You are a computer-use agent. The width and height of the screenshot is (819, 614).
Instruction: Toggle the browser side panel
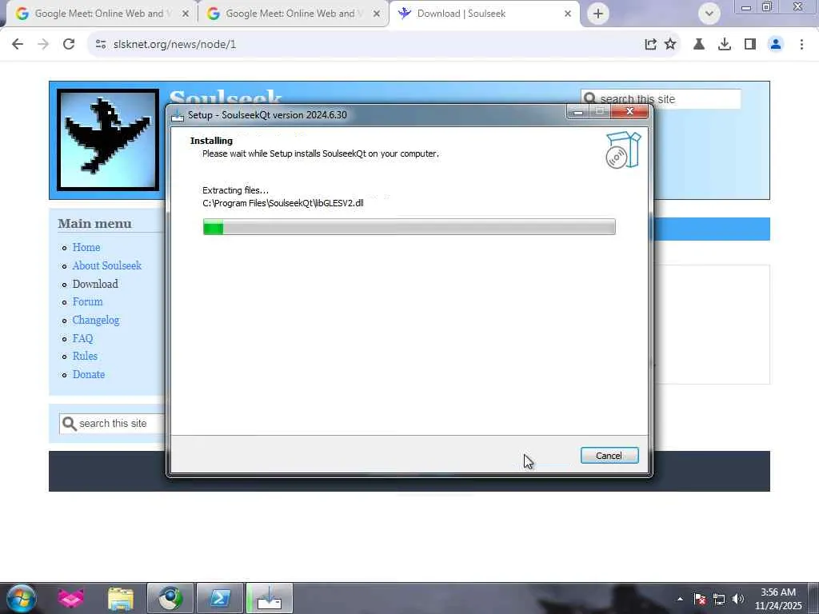click(x=750, y=45)
